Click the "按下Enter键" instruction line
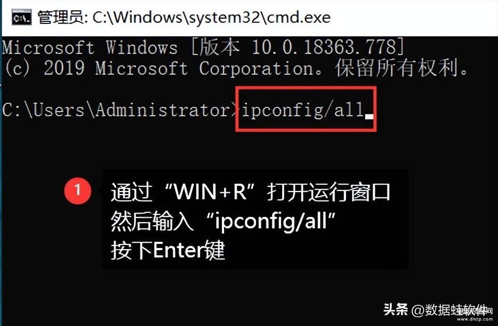 pyautogui.click(x=168, y=250)
